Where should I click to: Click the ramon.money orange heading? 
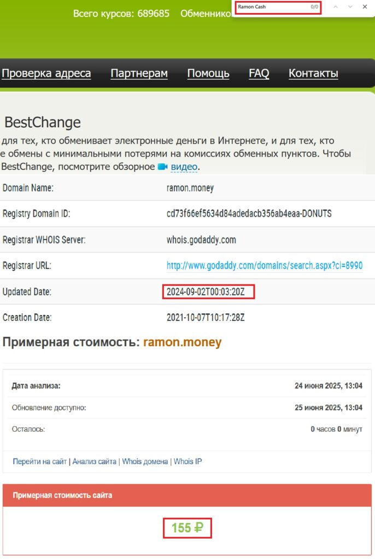pos(182,342)
